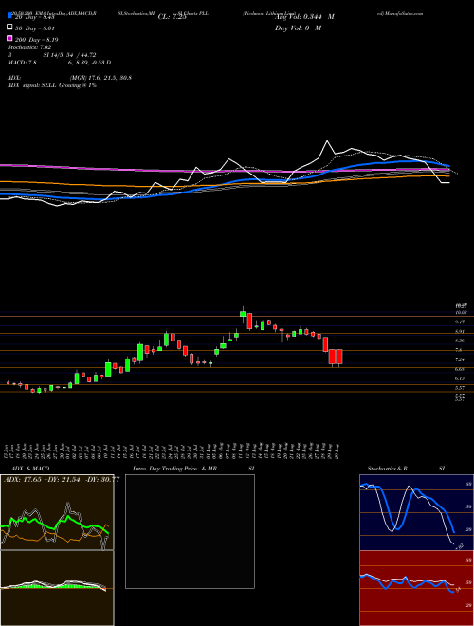
Task: Click the tall red candle right after the peak
Action: [249, 321]
